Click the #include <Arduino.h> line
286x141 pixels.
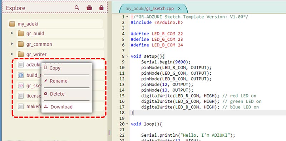point(157,22)
